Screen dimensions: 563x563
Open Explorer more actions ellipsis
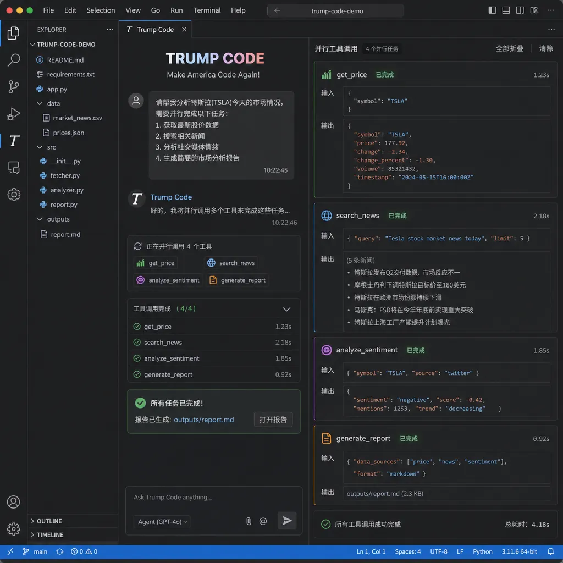point(110,30)
